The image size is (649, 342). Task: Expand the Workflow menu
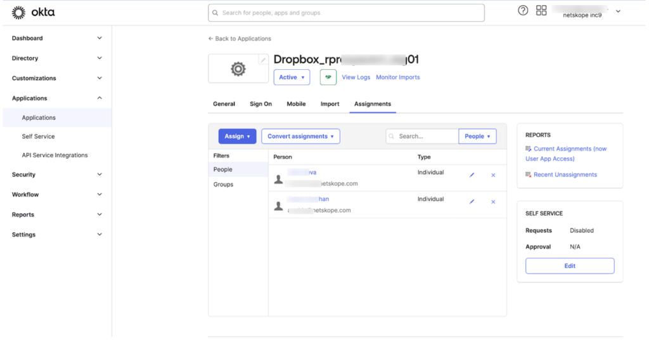click(100, 194)
